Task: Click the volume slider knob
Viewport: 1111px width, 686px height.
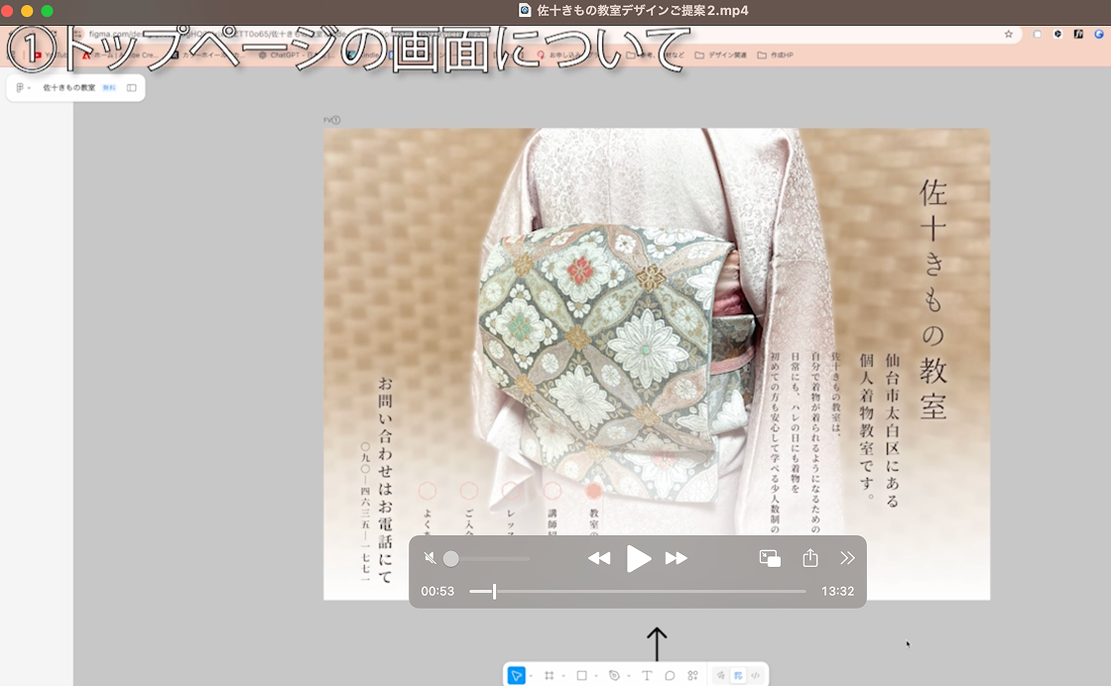Action: click(451, 559)
